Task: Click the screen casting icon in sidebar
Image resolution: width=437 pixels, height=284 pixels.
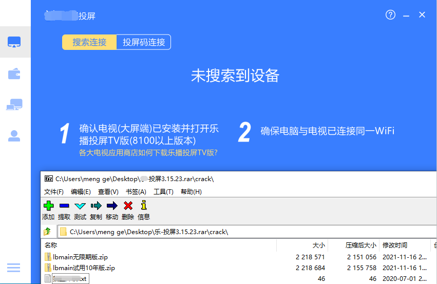Action: (14, 42)
